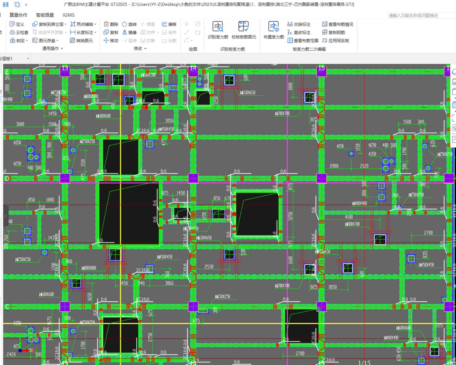
Task: Click the 4100 dimension text
Action: tap(349, 217)
